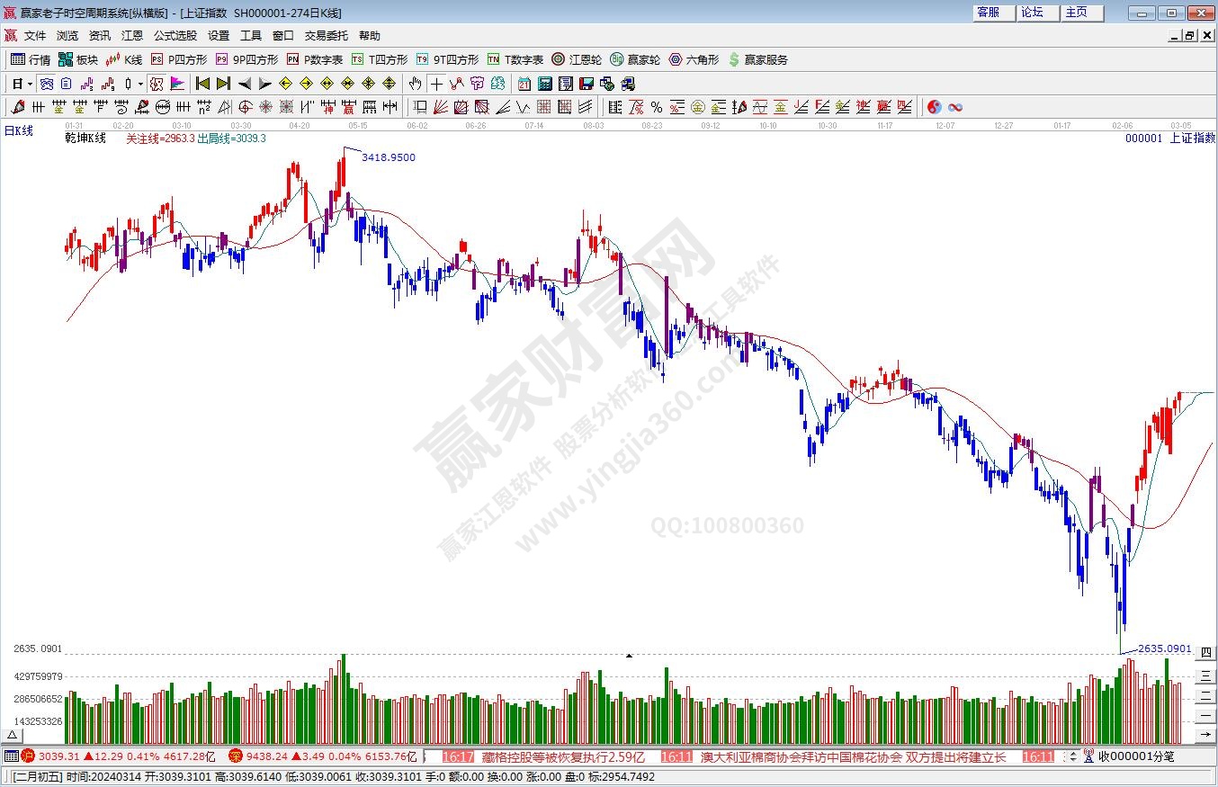The height and width of the screenshot is (787, 1218).
Task: Toggle the 四 panel layout button
Action: tap(1206, 653)
